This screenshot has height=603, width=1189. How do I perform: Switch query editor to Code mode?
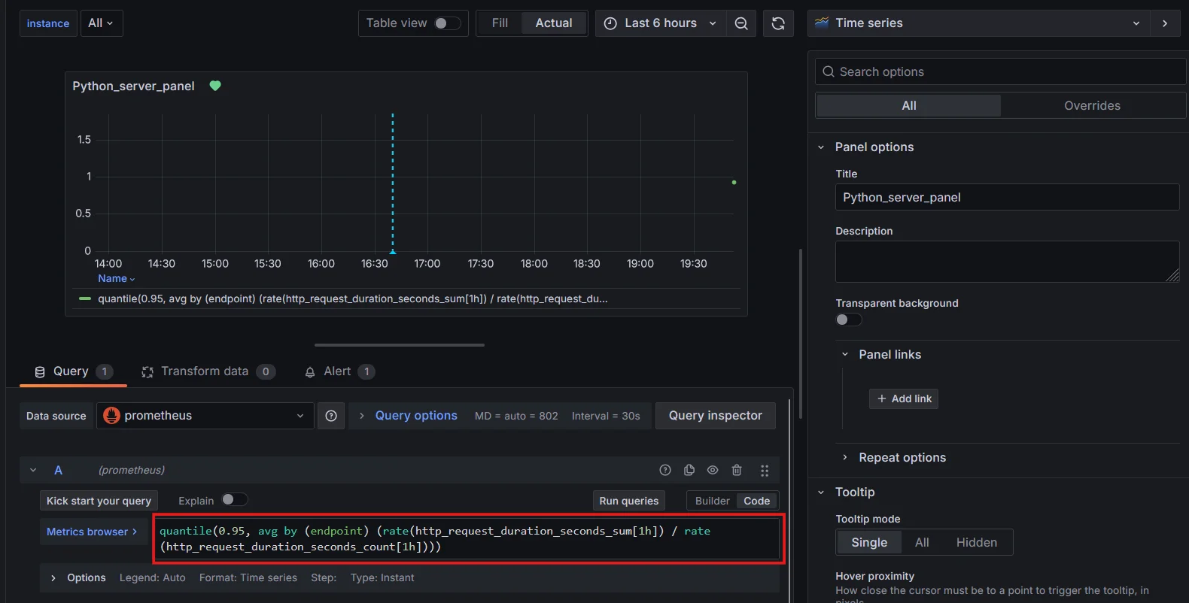(x=757, y=501)
